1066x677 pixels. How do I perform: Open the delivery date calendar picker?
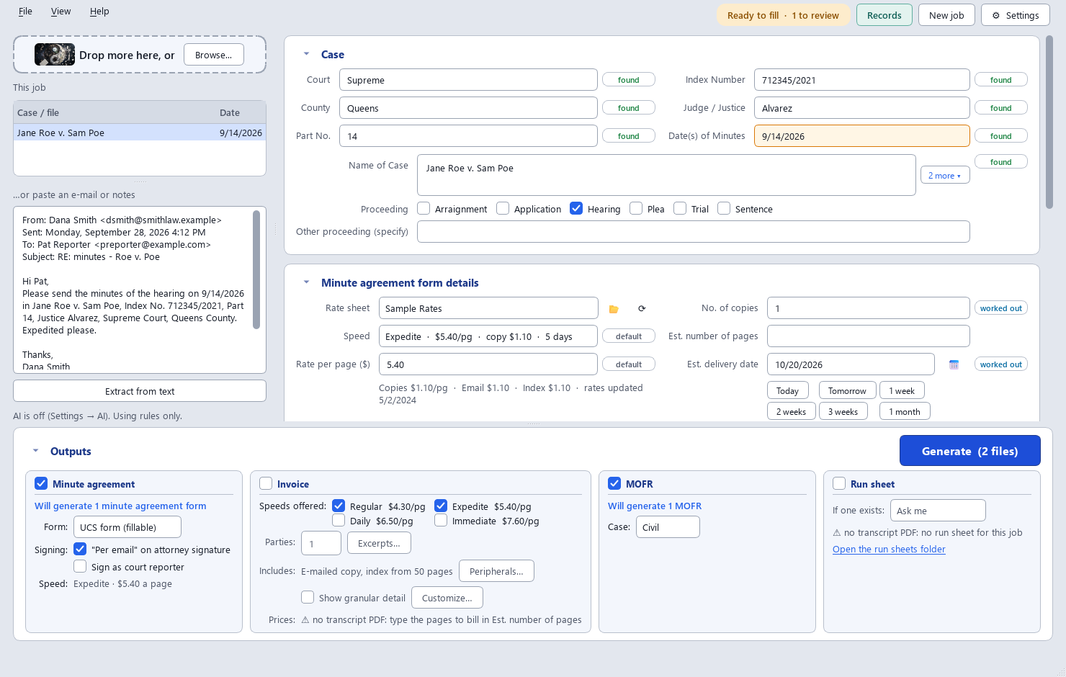pyautogui.click(x=954, y=365)
